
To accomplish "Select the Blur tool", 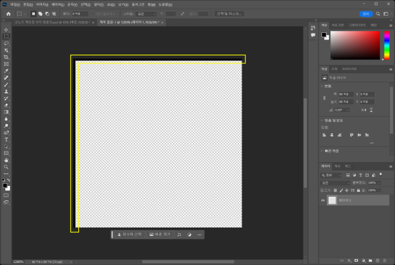I will (x=6, y=119).
